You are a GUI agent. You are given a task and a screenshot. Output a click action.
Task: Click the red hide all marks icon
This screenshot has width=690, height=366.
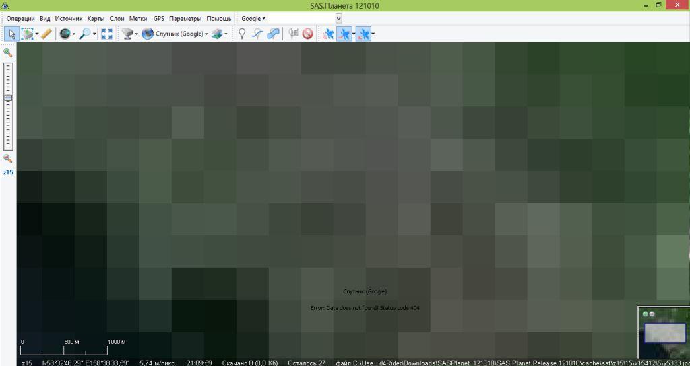point(307,34)
